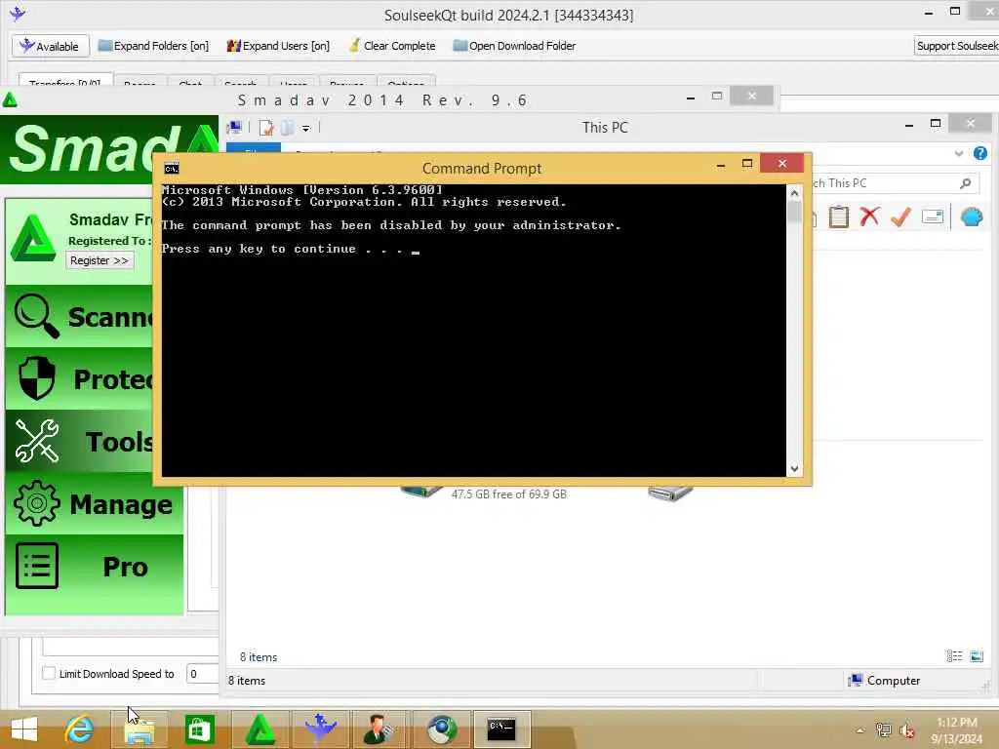Image resolution: width=999 pixels, height=749 pixels.
Task: Click Smadav green triangle logo in panel
Action: tap(33, 239)
